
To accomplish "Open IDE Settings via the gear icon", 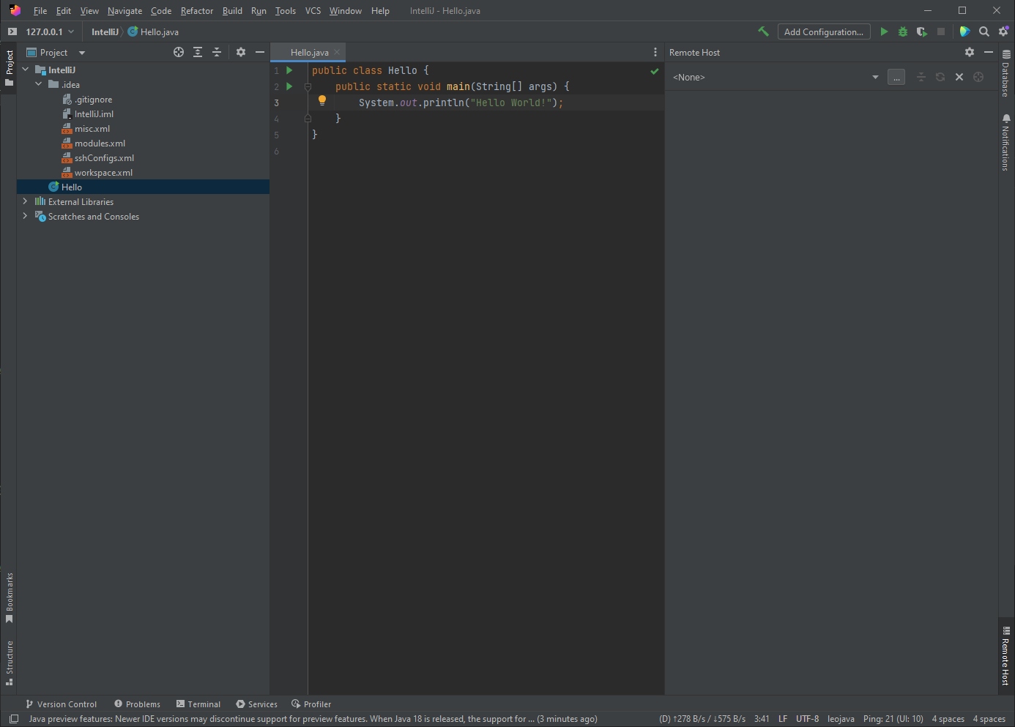I will pyautogui.click(x=1003, y=31).
